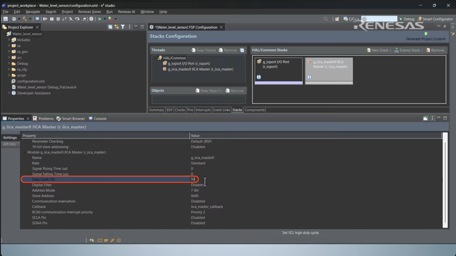The height and width of the screenshot is (256, 456).
Task: Select g_ioport I/O Port in the Threads tree
Action: [x=189, y=63]
